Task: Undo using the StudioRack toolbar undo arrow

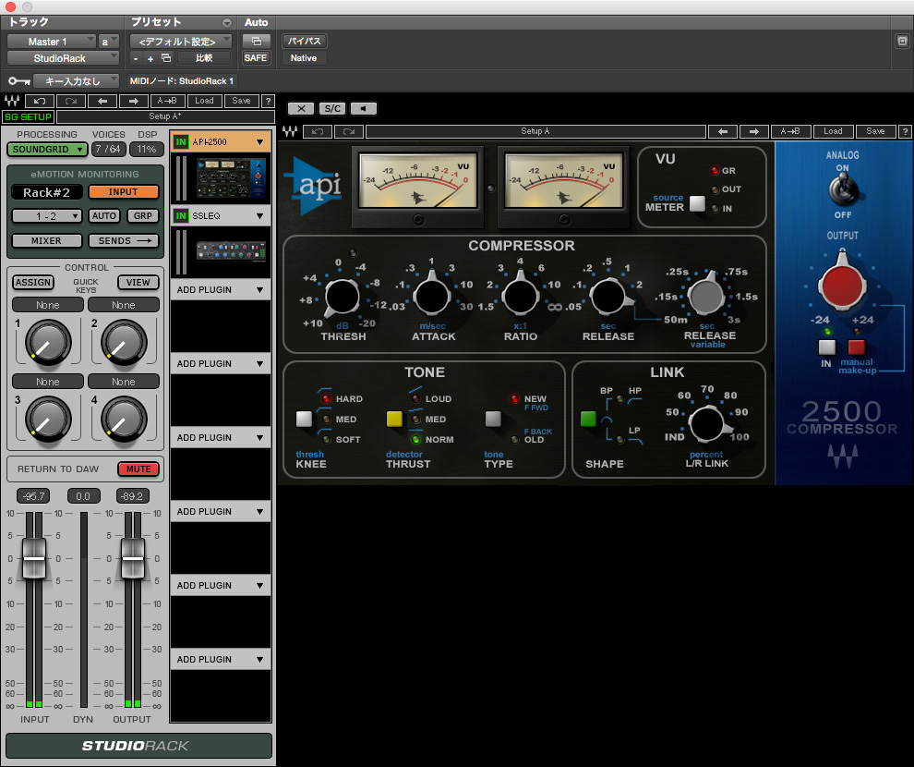Action: pyautogui.click(x=40, y=101)
